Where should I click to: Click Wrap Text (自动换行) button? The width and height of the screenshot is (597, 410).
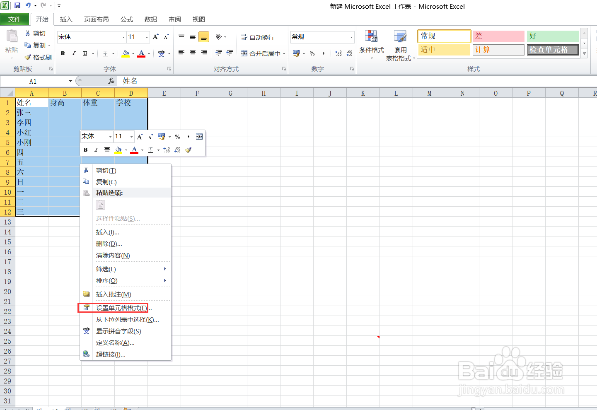258,37
